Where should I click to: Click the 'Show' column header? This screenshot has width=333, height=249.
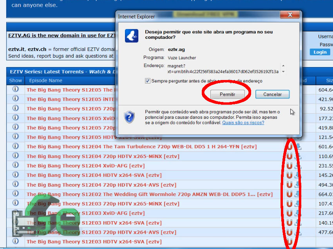click(16, 80)
